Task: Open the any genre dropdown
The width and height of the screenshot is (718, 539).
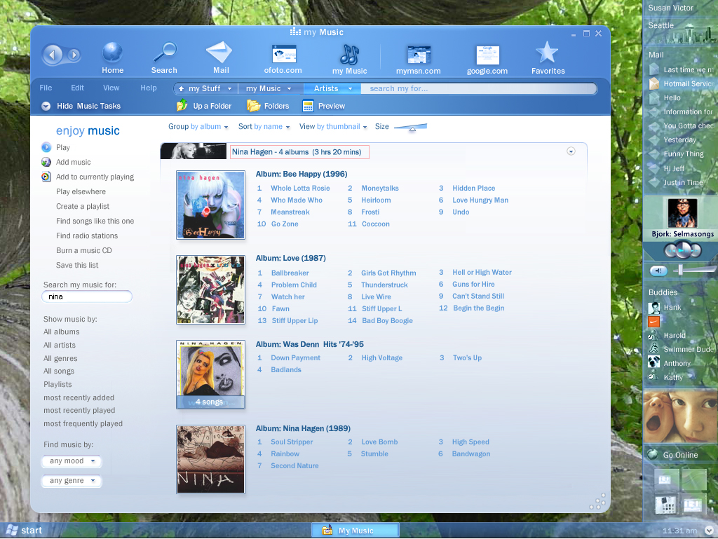Action: point(72,480)
